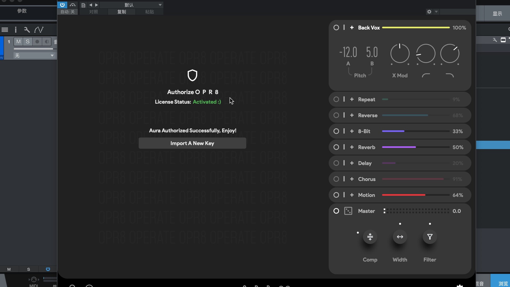Click the Filter funnel icon
Image resolution: width=510 pixels, height=287 pixels.
click(x=430, y=237)
